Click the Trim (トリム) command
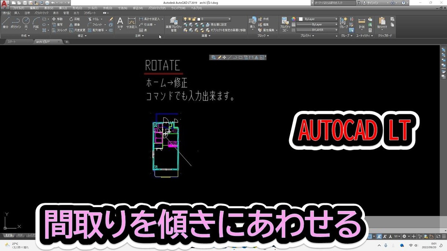Image resolution: width=447 pixels, height=251 pixels. tap(94, 19)
